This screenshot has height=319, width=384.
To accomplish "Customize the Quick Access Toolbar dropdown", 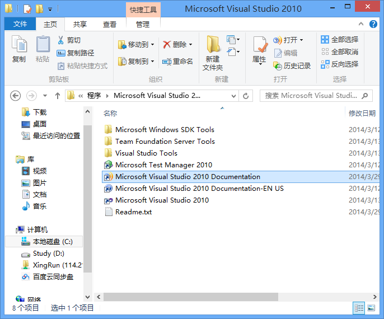I will coord(50,10).
